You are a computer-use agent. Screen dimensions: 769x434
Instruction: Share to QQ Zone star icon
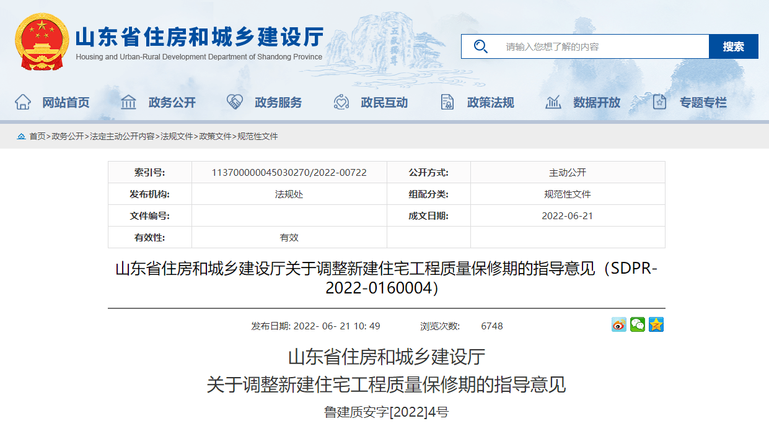pos(656,324)
